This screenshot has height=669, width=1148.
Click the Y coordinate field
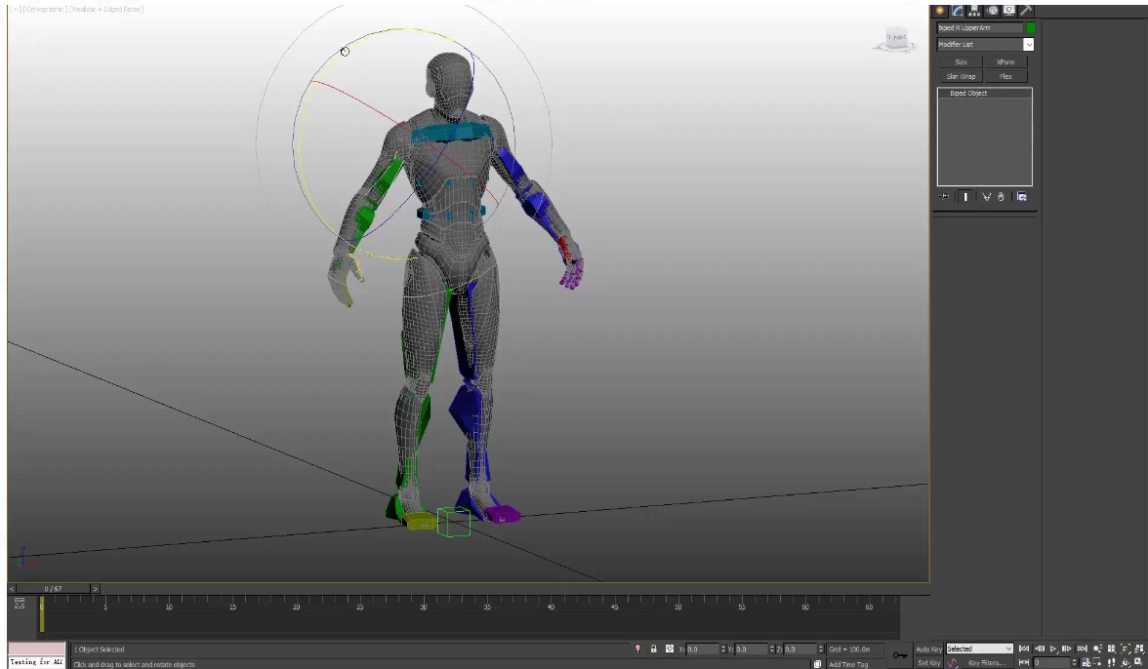[x=752, y=649]
